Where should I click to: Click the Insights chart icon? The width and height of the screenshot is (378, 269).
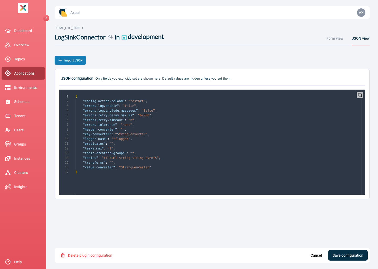[x=8, y=187]
